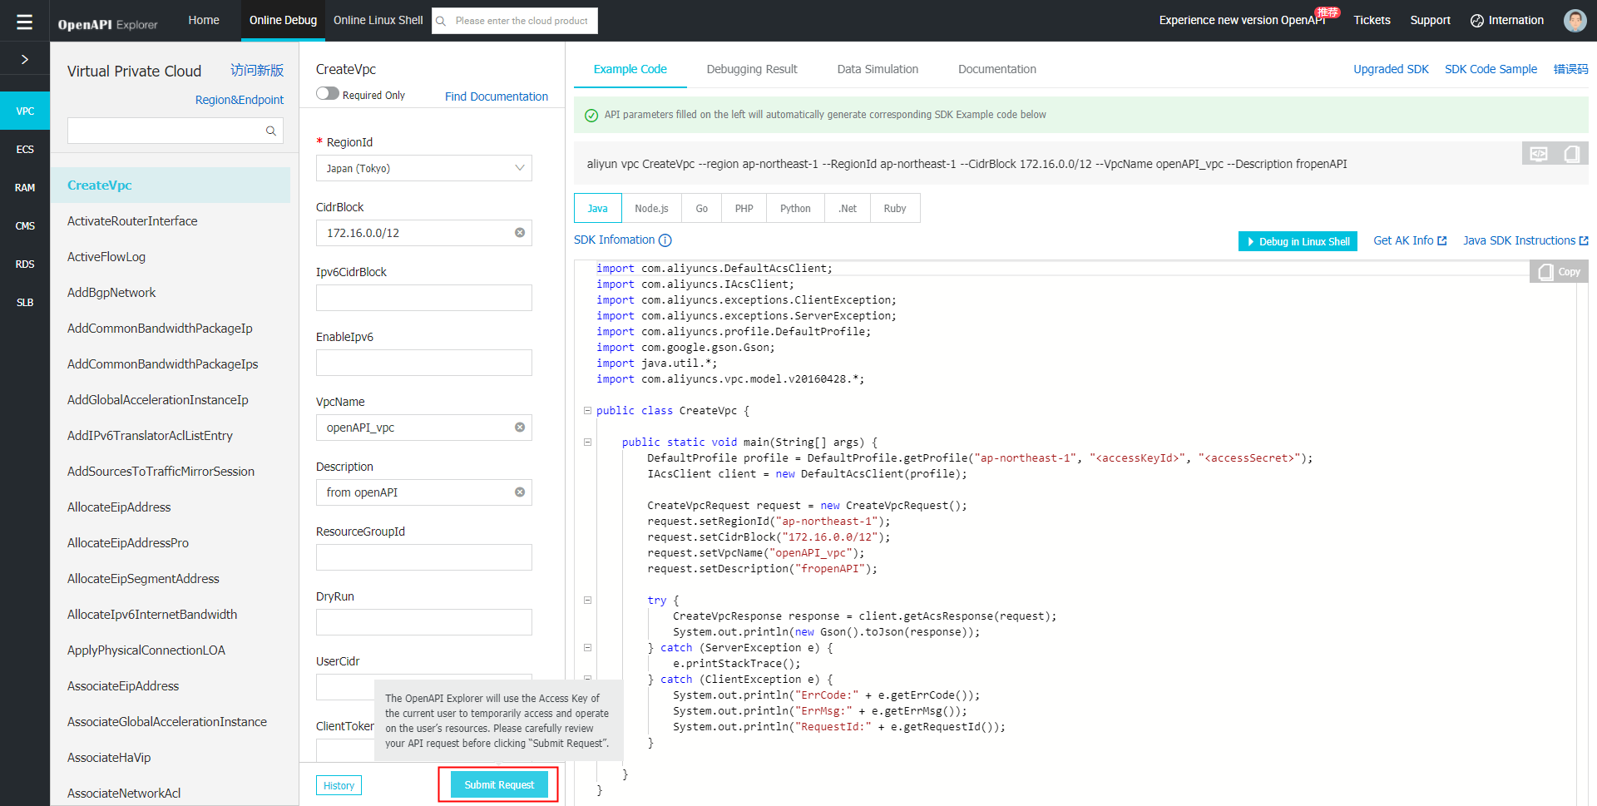
Task: Select the Java language tab
Action: pos(598,209)
